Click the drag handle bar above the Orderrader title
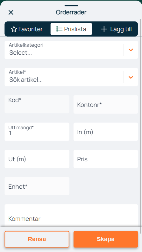The width and height of the screenshot is (142, 252). 71,6
